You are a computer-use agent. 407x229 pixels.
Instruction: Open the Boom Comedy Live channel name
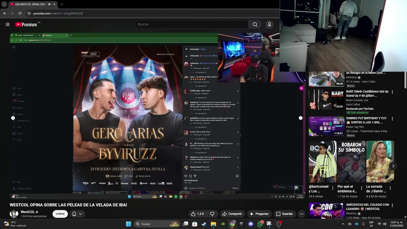(x=357, y=100)
